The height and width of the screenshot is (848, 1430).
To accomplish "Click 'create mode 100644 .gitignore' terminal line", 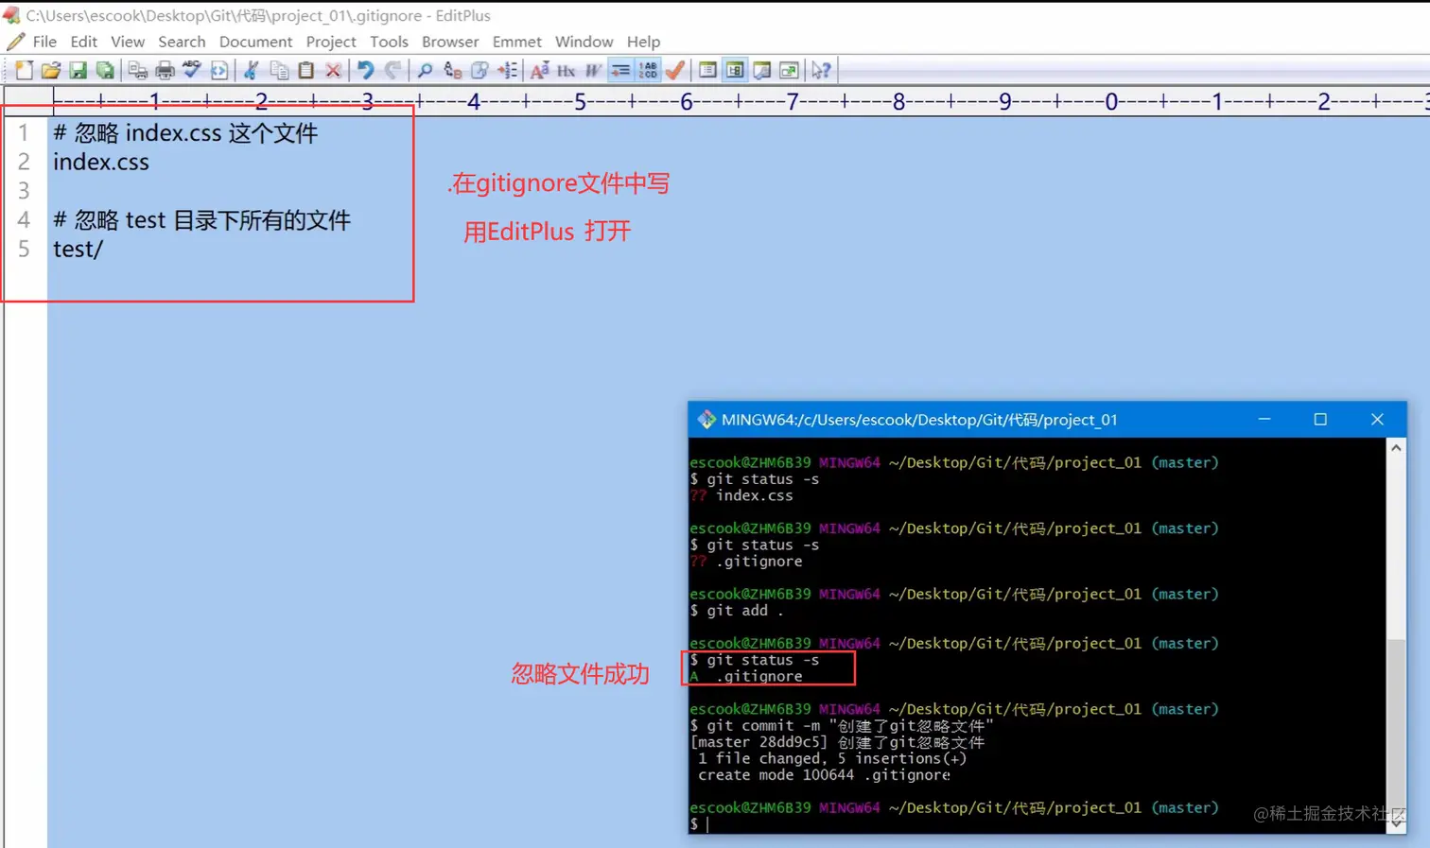I will [824, 775].
